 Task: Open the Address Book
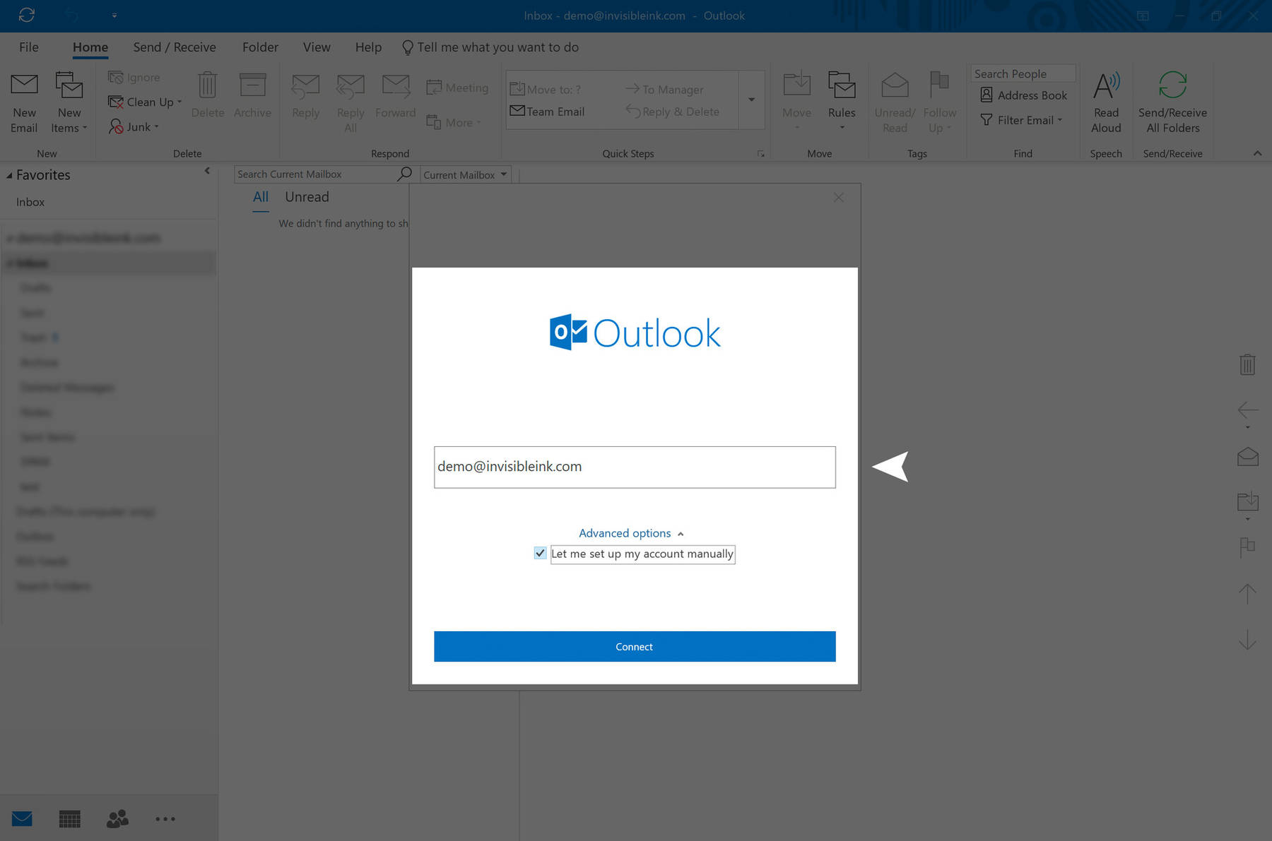click(x=1023, y=95)
